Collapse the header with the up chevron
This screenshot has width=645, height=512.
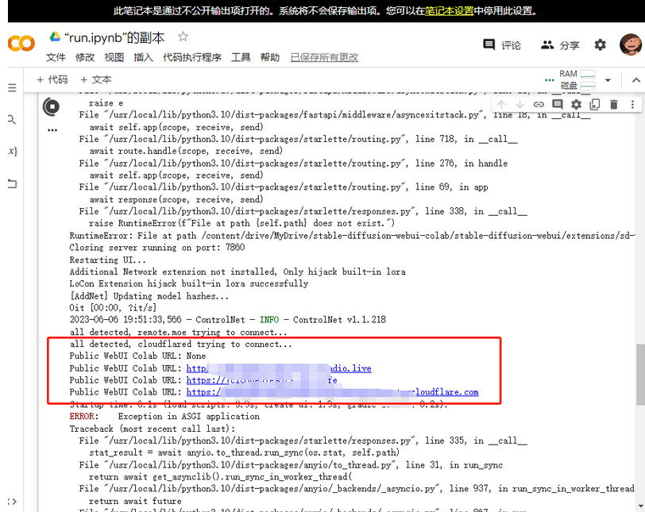point(636,80)
